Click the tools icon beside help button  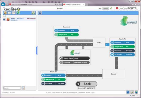[132, 92]
